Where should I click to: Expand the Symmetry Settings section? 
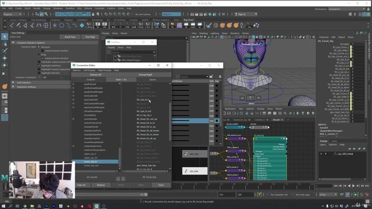coord(13,87)
